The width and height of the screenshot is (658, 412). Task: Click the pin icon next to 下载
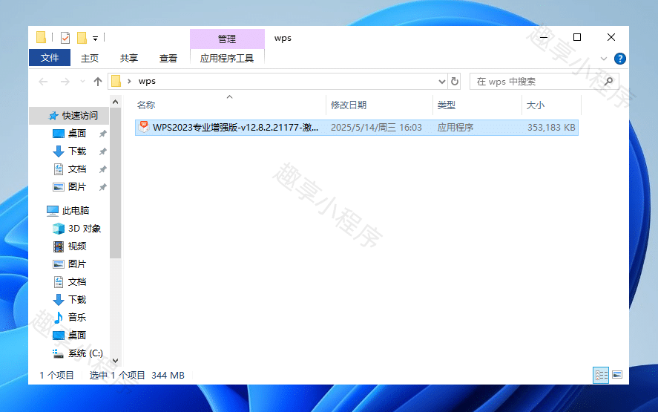pyautogui.click(x=102, y=151)
